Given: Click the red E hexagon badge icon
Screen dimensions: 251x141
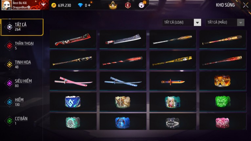Looking at the screenshot, I should (128, 5).
